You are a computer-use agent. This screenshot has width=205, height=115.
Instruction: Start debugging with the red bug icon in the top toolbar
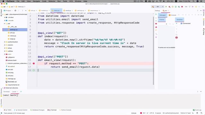click(169, 7)
